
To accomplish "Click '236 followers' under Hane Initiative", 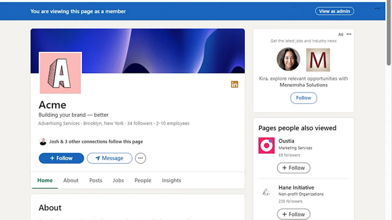I will coord(290,201).
